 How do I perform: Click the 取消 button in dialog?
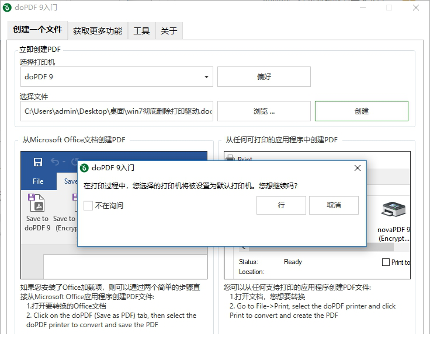click(x=334, y=205)
